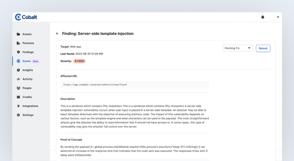Viewport: 294px width, 161px height.
Task: Click the Scans radar icon
Action: coord(18,61)
